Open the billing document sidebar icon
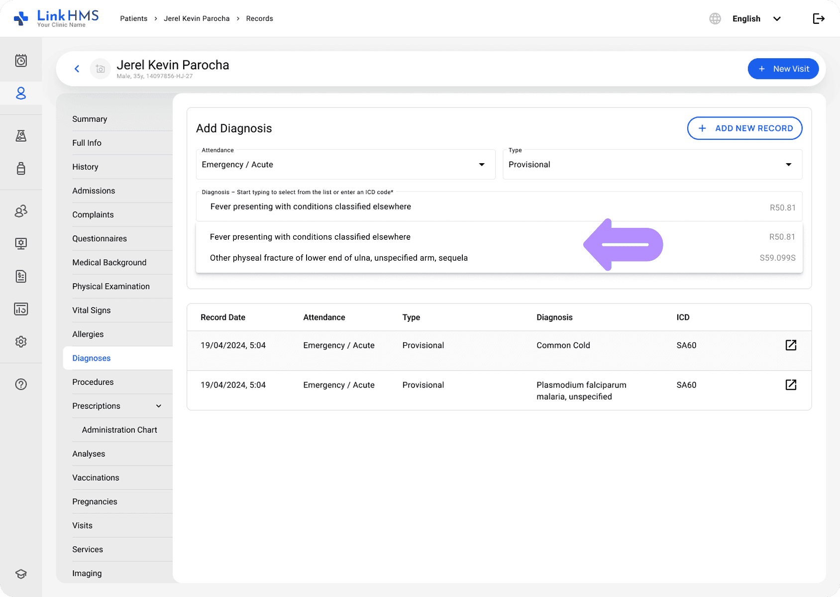 pyautogui.click(x=21, y=276)
